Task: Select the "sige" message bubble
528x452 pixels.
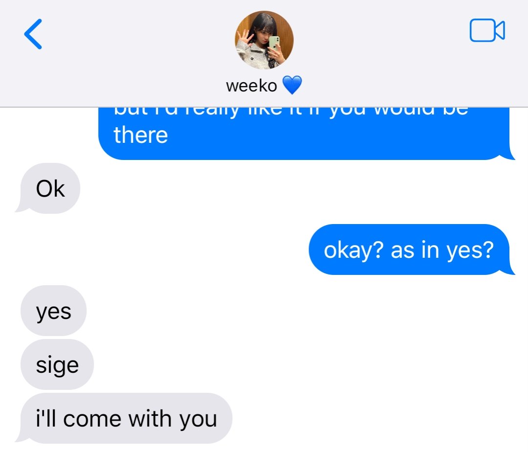Action: click(57, 364)
